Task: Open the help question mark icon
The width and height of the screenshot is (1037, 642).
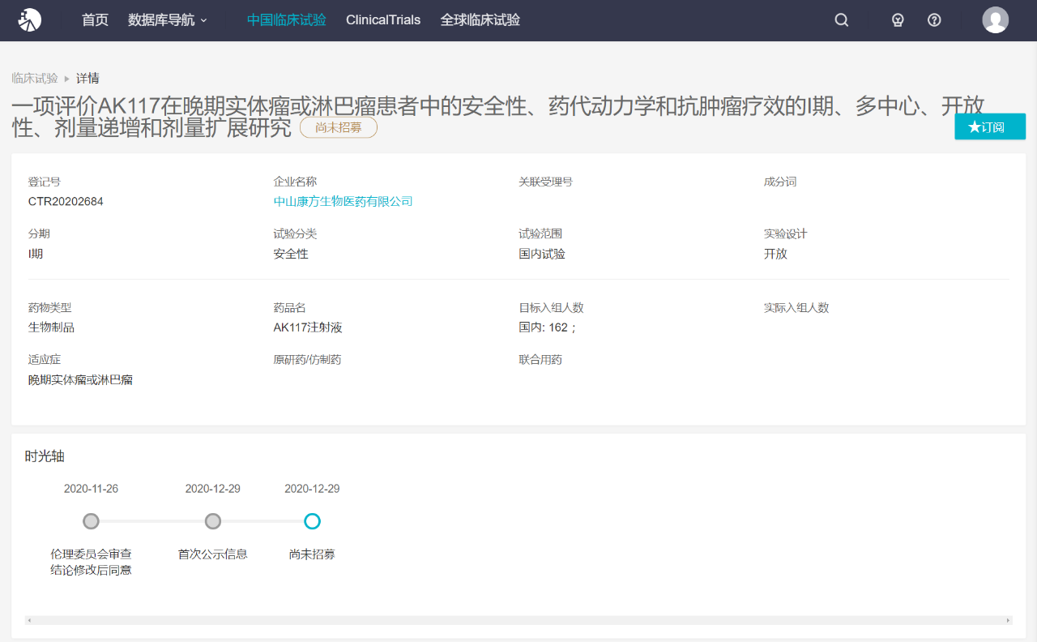Action: (x=934, y=20)
